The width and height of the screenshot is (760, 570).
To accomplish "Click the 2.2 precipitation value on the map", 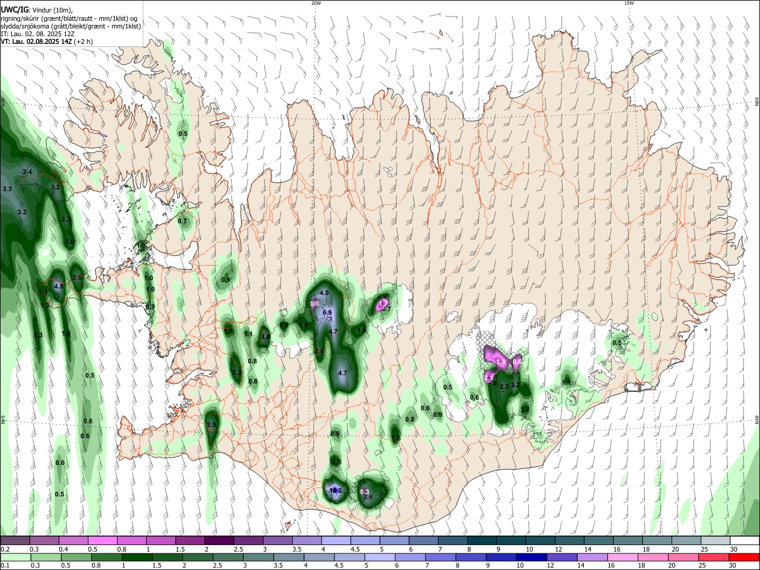I will [237, 373].
